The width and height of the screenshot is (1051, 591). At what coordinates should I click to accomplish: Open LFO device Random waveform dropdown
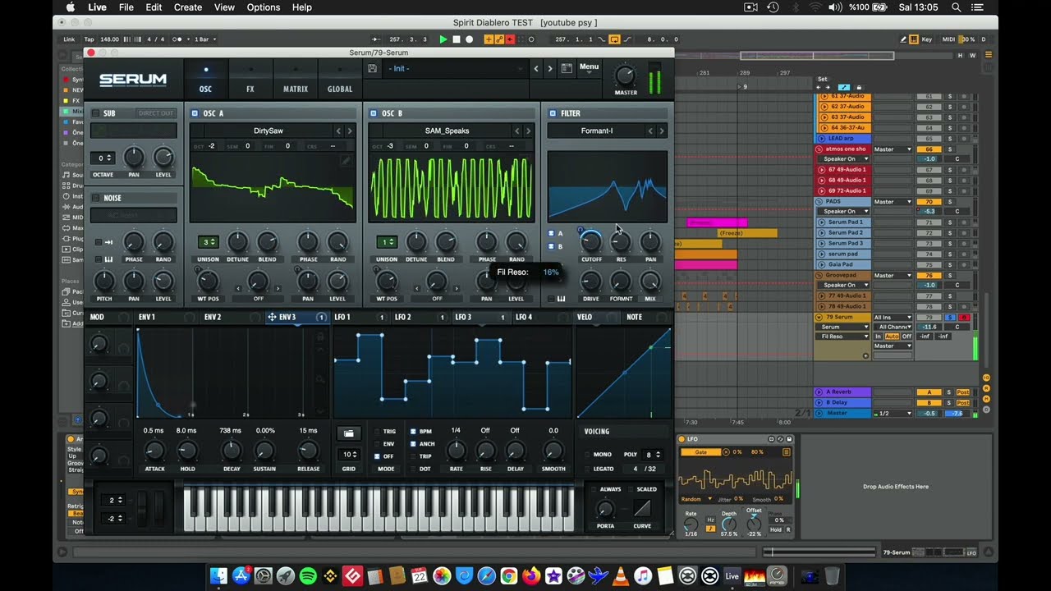click(x=695, y=498)
